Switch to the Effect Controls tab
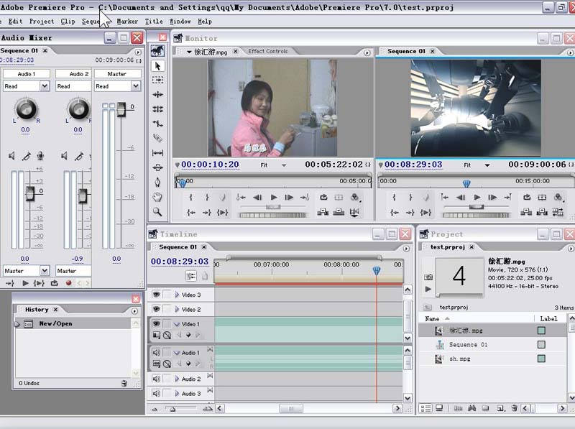The width and height of the screenshot is (575, 429). click(x=267, y=51)
